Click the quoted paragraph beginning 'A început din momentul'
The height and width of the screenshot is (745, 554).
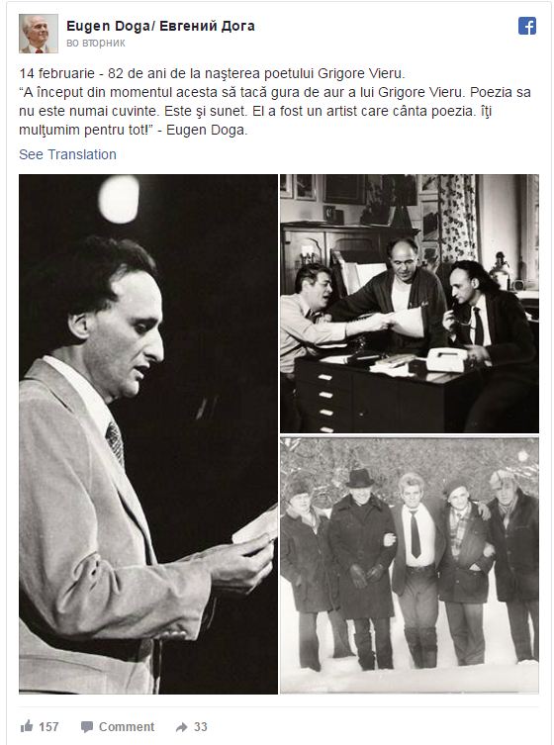pos(275,111)
